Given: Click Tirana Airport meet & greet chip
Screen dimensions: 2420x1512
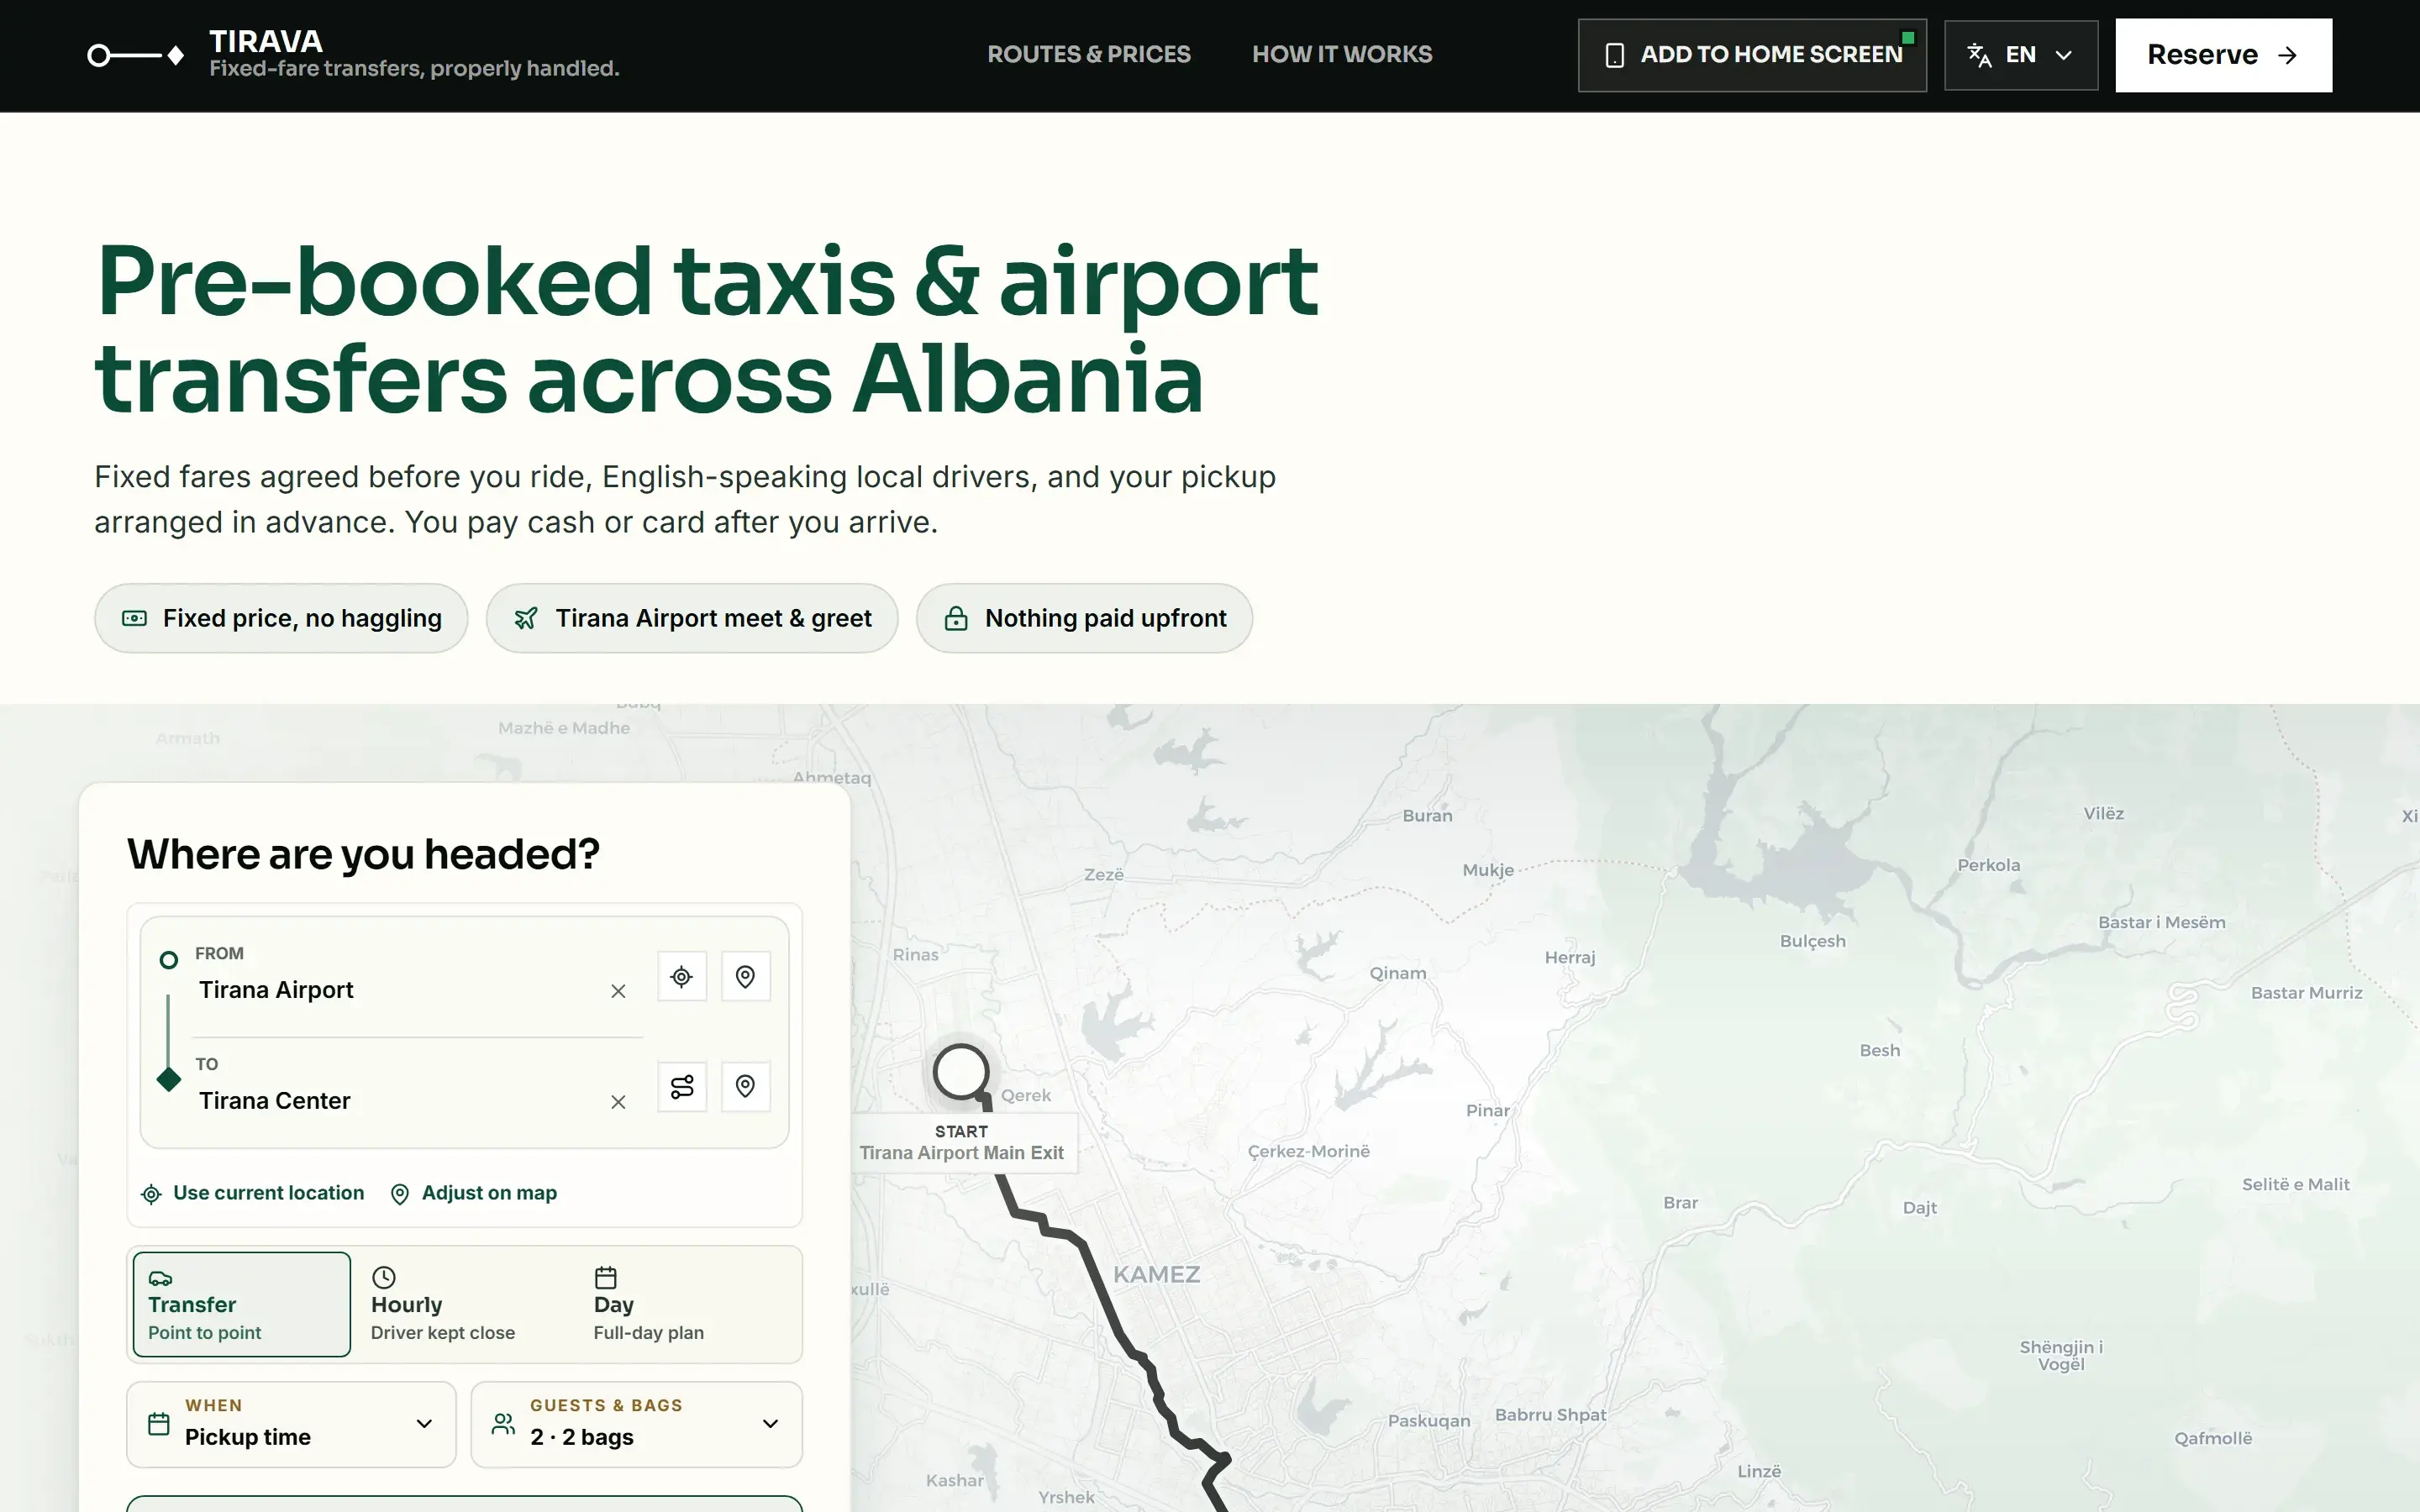Looking at the screenshot, I should (692, 618).
